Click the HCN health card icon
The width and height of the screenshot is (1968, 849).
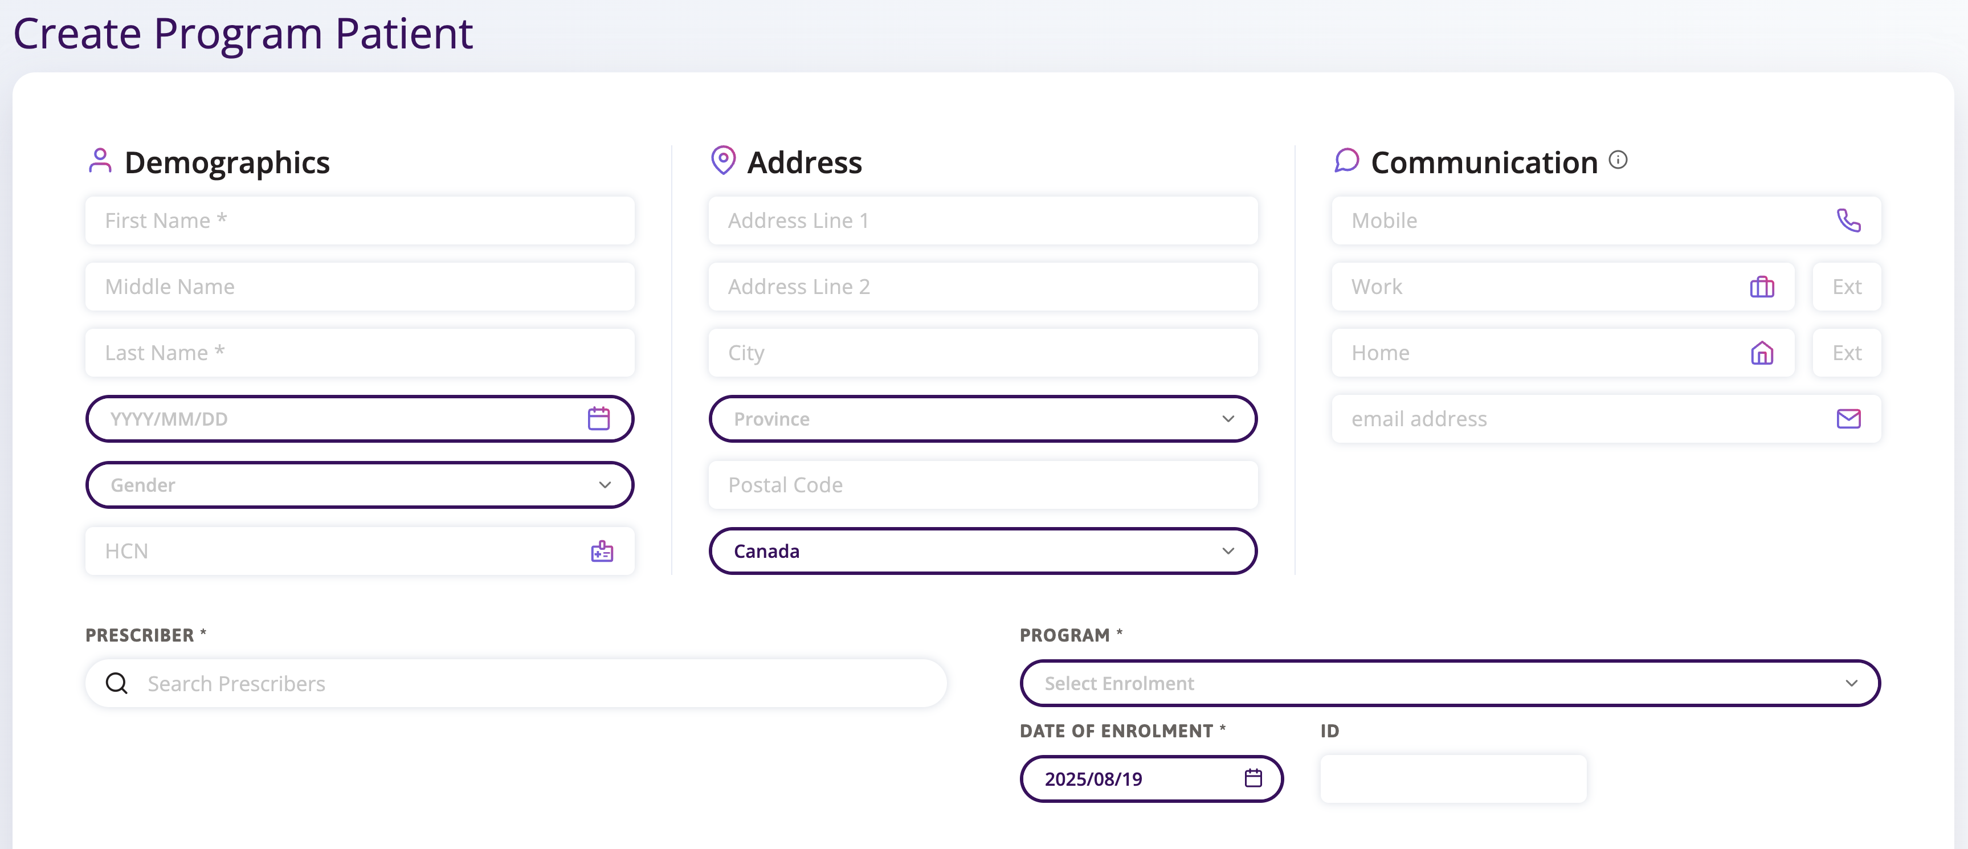coord(602,551)
